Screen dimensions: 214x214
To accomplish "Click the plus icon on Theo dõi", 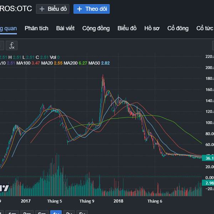I will (79, 9).
